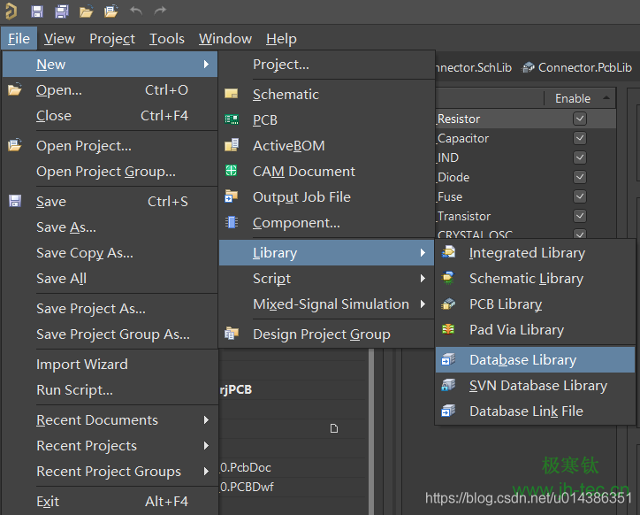
Task: Click the Open folder icon in toolbar
Action: tap(86, 12)
